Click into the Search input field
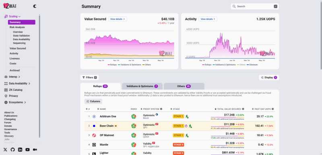This screenshot has width=322, height=155. (255, 6)
